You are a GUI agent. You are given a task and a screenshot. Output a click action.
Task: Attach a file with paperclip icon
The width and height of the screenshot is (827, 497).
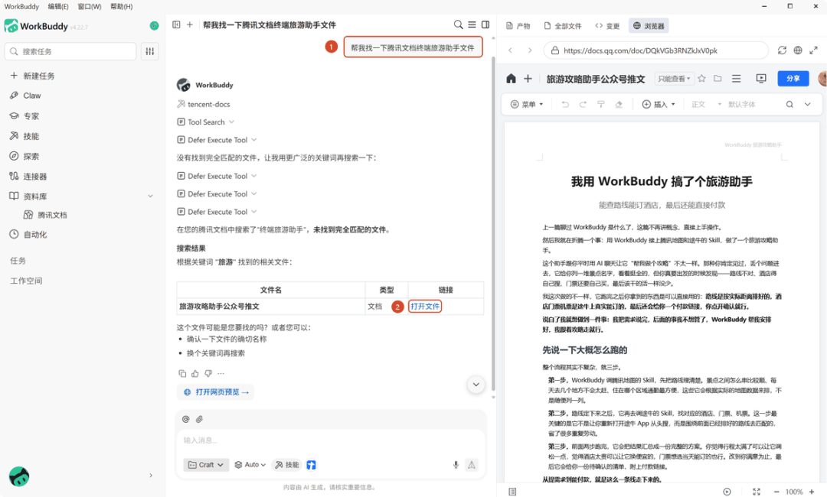(199, 419)
